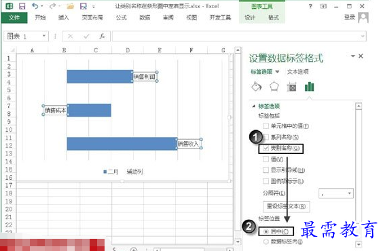The width and height of the screenshot is (383, 251).
Task: Open Excel Help question mark
Action: tap(310, 6)
